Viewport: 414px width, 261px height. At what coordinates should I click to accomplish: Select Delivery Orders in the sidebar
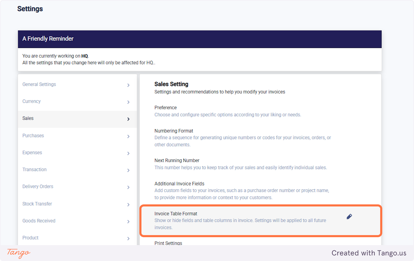coord(77,186)
